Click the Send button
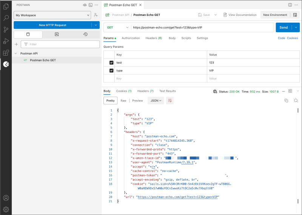Viewport: 302px width, 215px height. click(284, 28)
